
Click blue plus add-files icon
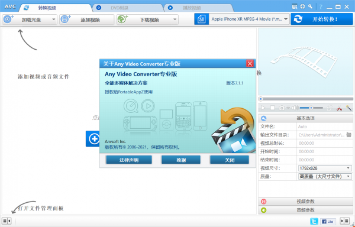click(x=93, y=139)
